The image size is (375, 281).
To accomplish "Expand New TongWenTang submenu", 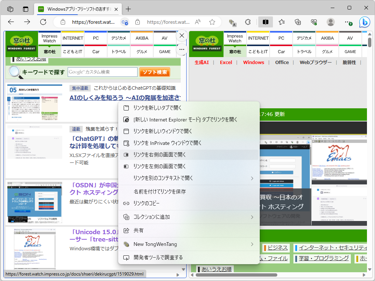I will pos(189,244).
